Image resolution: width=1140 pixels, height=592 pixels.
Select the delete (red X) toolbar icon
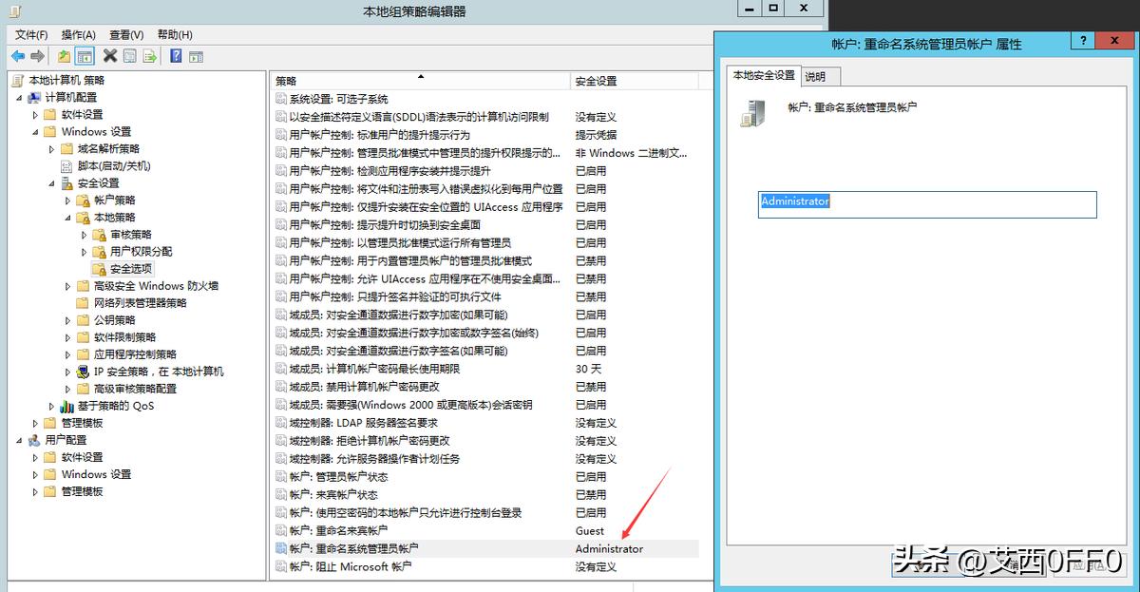[x=109, y=55]
